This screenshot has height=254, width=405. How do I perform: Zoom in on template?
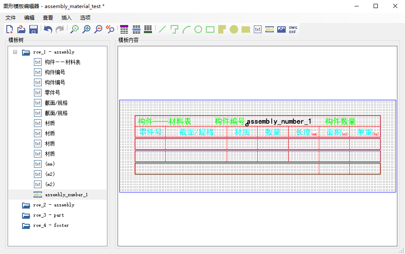[x=87, y=29]
